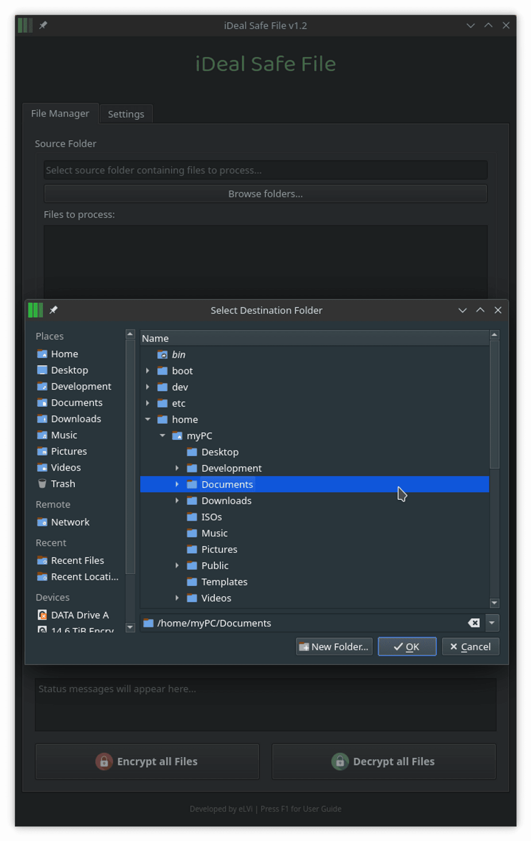This screenshot has width=531, height=841.
Task: Confirm selection with OK button
Action: pos(407,647)
